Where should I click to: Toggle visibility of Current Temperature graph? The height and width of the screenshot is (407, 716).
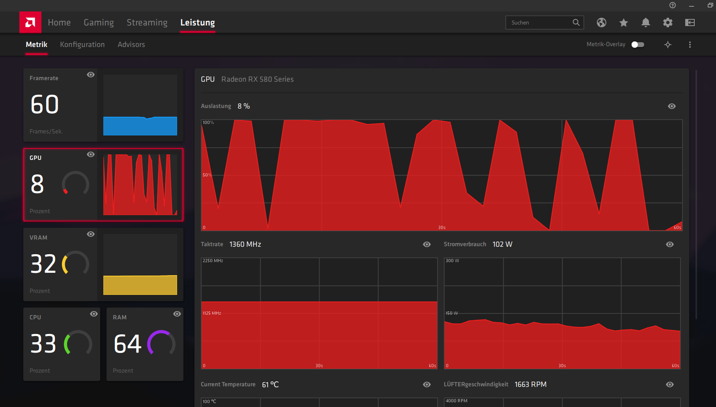(x=427, y=384)
